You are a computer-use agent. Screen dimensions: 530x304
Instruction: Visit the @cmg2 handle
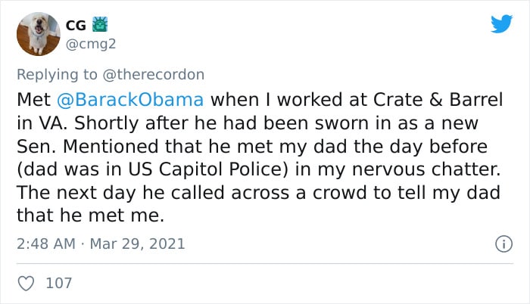[x=91, y=44]
